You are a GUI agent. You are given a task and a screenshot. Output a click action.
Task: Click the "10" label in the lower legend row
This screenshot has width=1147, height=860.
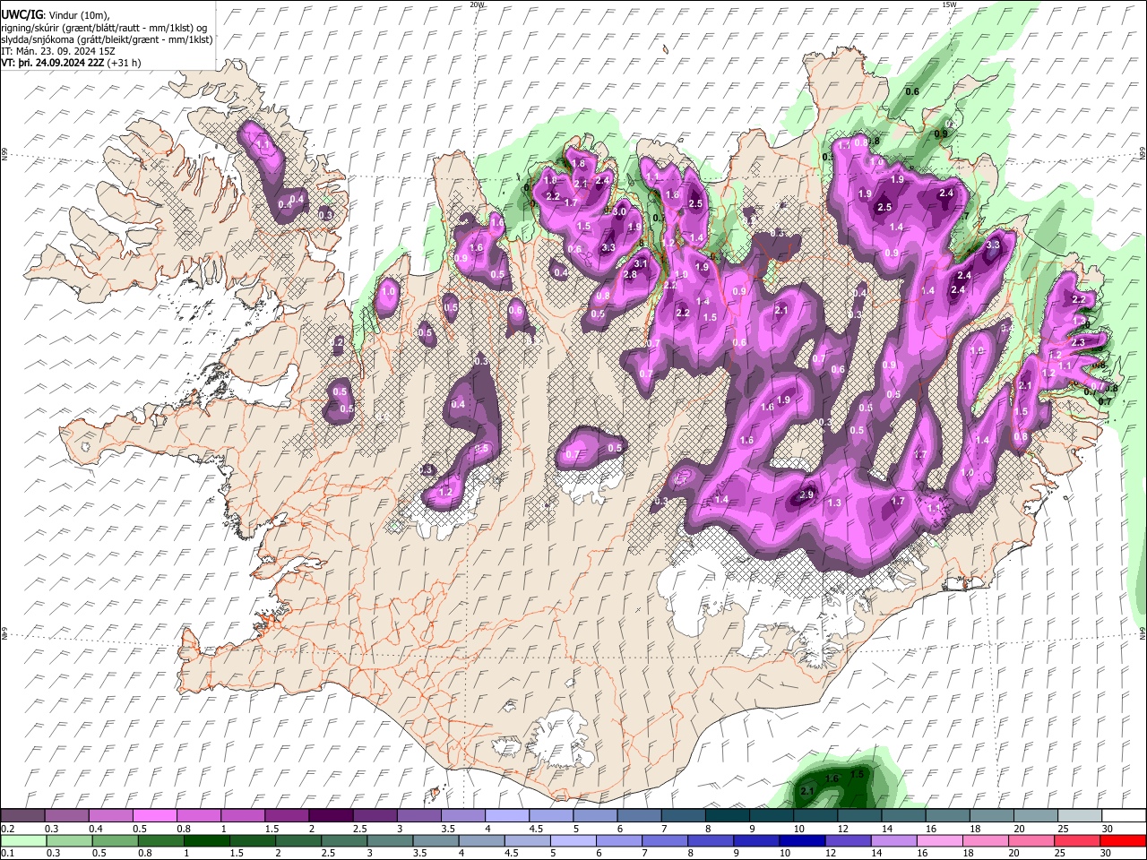click(784, 853)
